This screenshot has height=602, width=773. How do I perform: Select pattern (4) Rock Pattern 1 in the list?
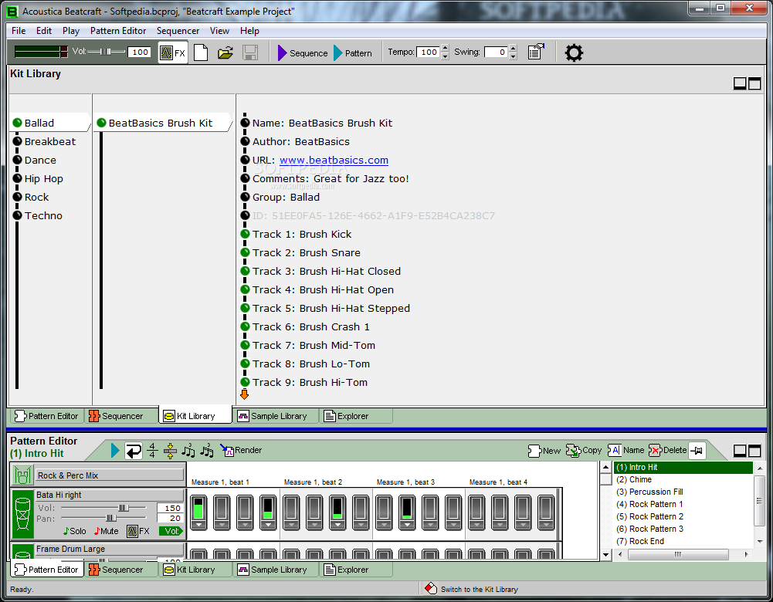[683, 505]
